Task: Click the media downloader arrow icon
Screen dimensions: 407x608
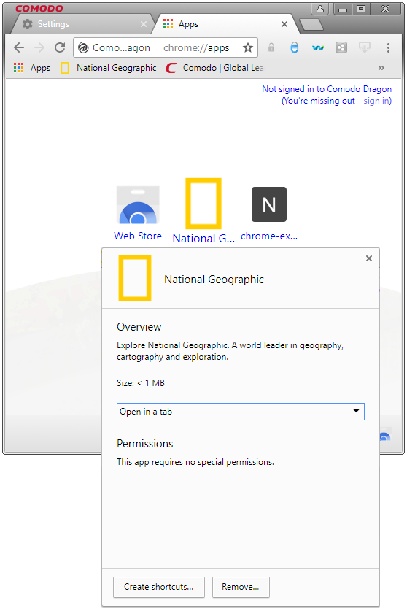Action: pos(365,47)
